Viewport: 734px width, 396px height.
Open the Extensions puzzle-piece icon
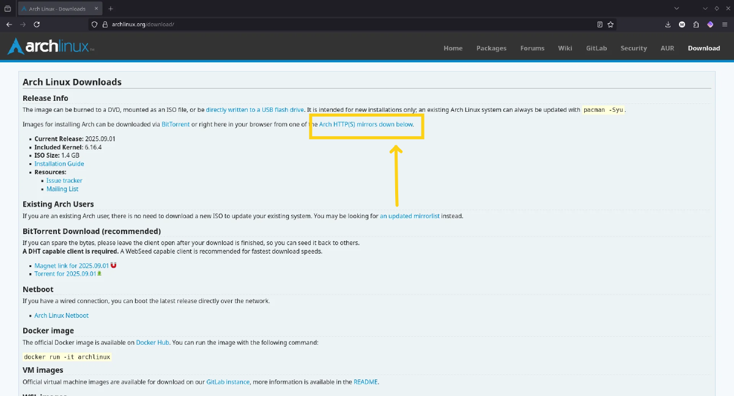(x=696, y=24)
